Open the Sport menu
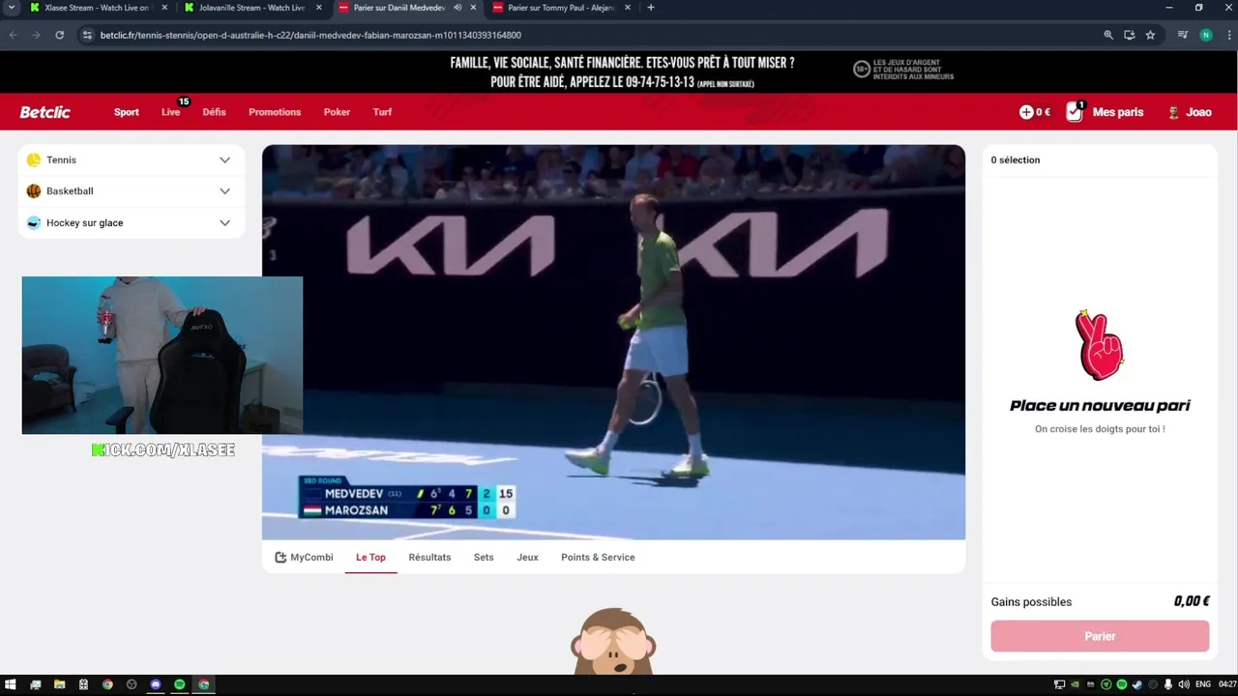 tap(127, 112)
